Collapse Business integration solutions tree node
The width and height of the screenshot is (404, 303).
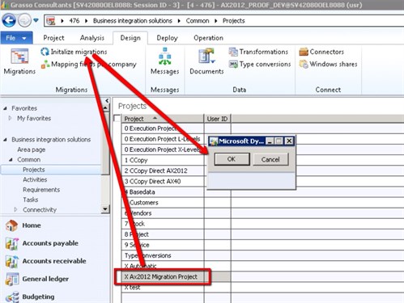click(5, 140)
